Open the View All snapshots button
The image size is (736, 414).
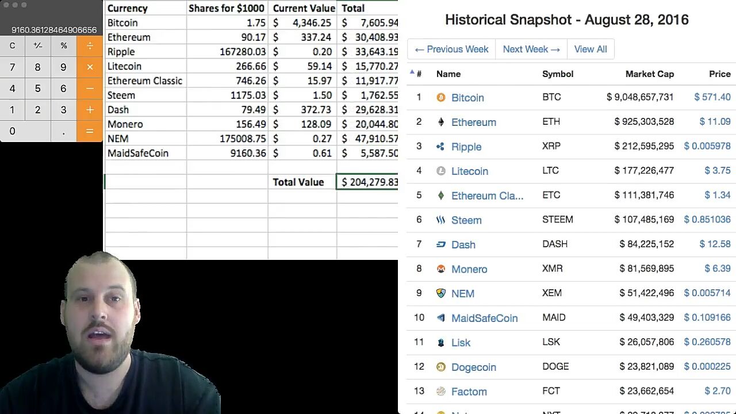591,49
